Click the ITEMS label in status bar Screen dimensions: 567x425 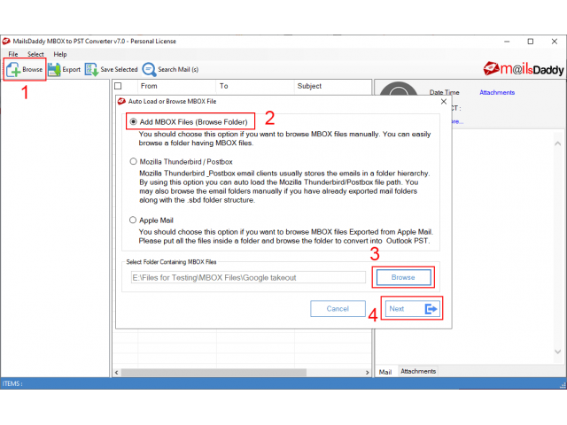[12, 383]
